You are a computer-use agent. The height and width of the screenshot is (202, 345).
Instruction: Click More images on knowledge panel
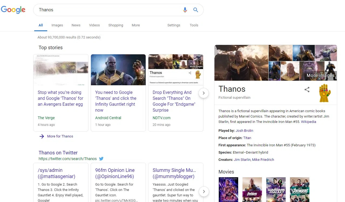320,75
